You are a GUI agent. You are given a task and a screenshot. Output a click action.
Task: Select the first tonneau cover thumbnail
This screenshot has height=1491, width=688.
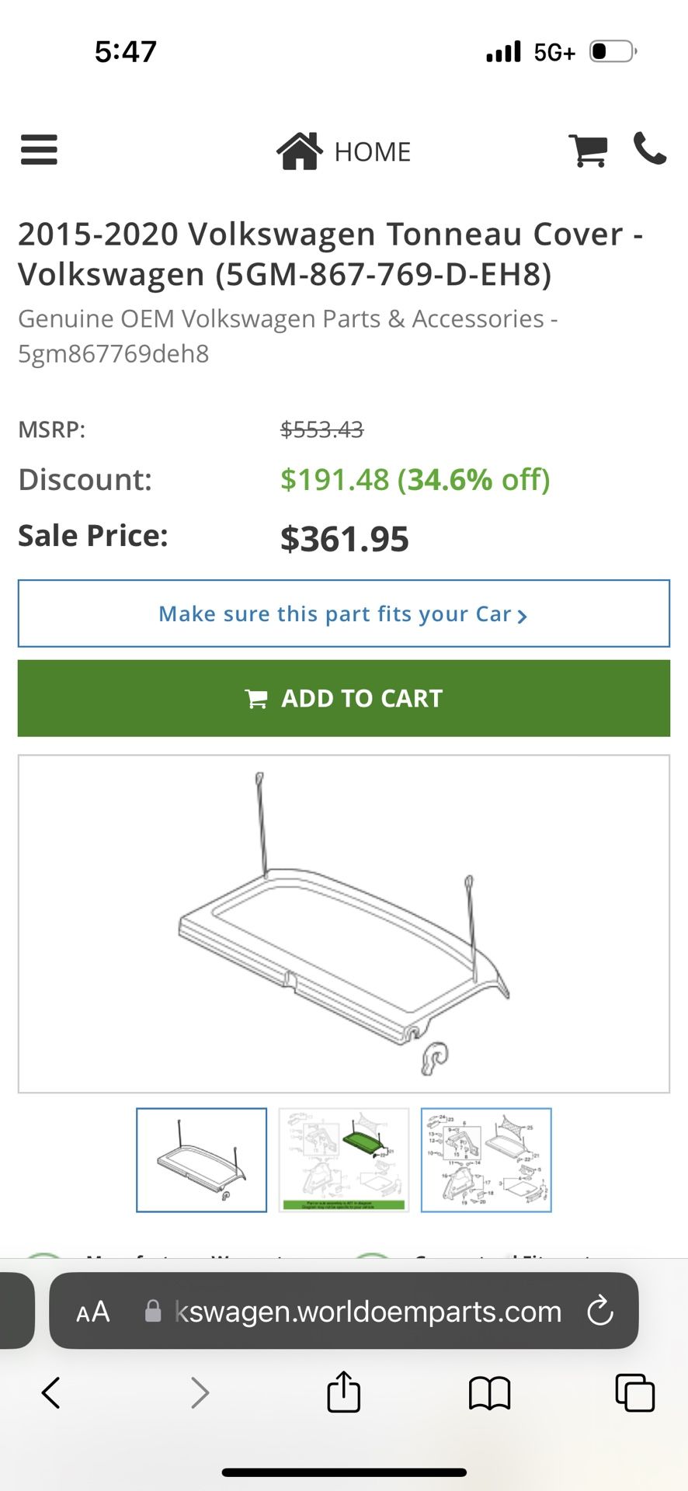point(201,1159)
